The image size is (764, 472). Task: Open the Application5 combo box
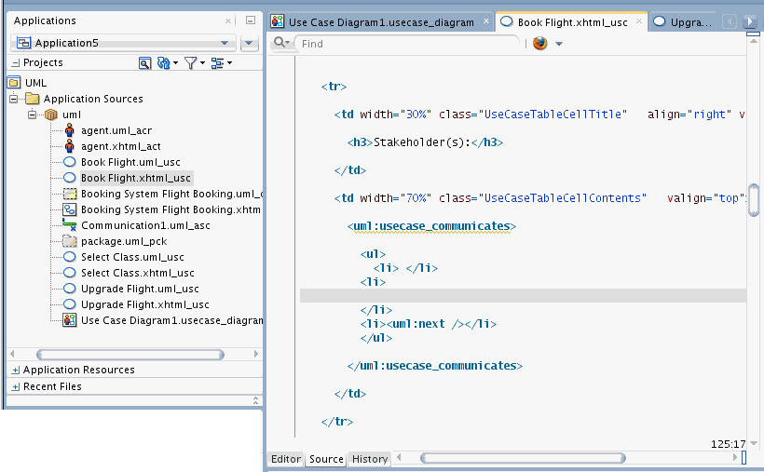[123, 43]
